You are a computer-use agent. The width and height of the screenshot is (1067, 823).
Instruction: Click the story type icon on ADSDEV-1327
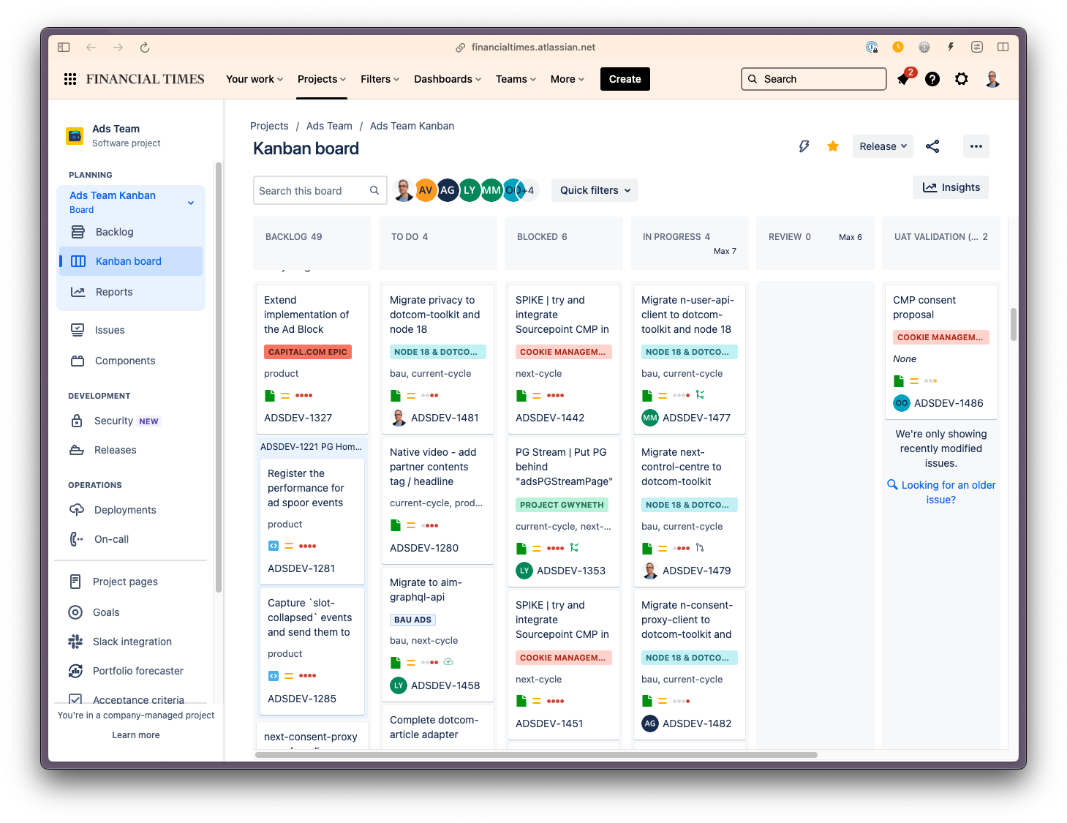point(270,396)
